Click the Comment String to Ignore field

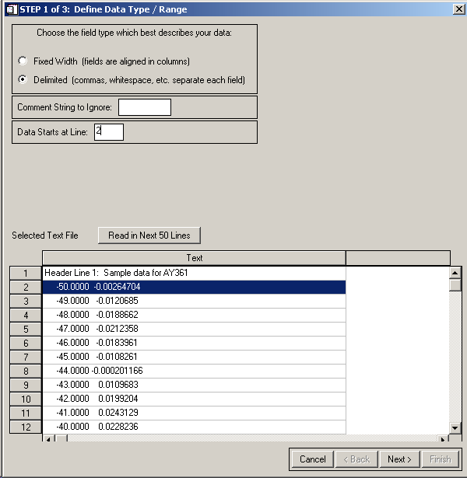[144, 107]
